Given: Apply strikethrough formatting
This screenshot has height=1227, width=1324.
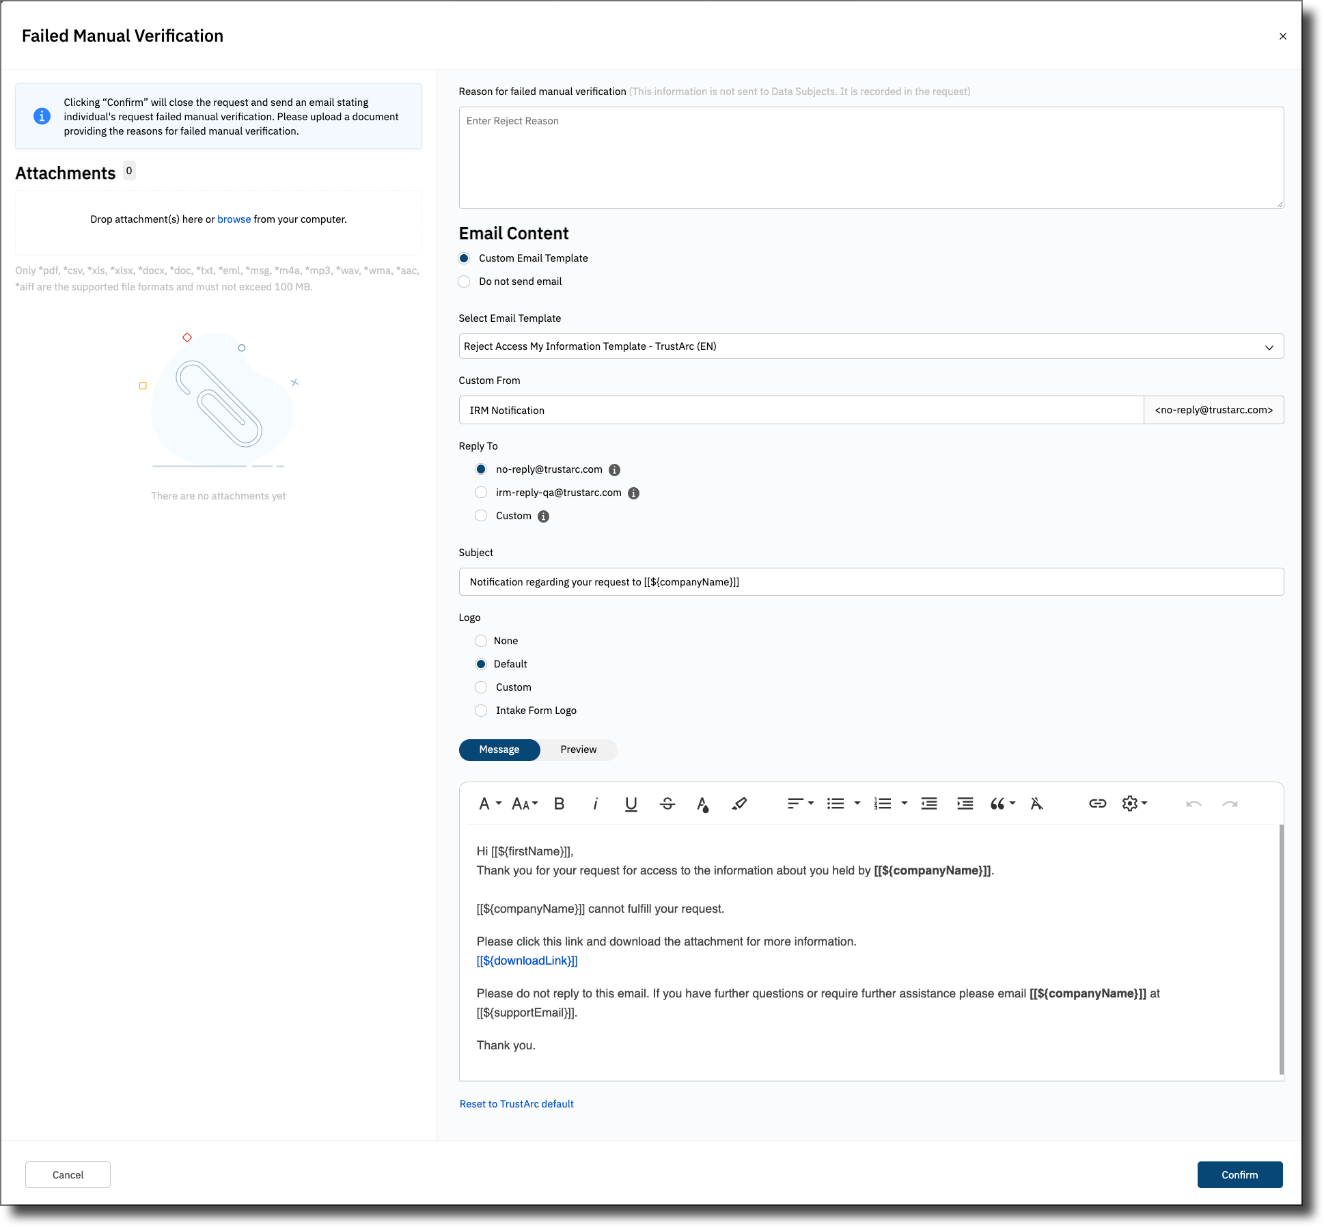Looking at the screenshot, I should pos(667,803).
